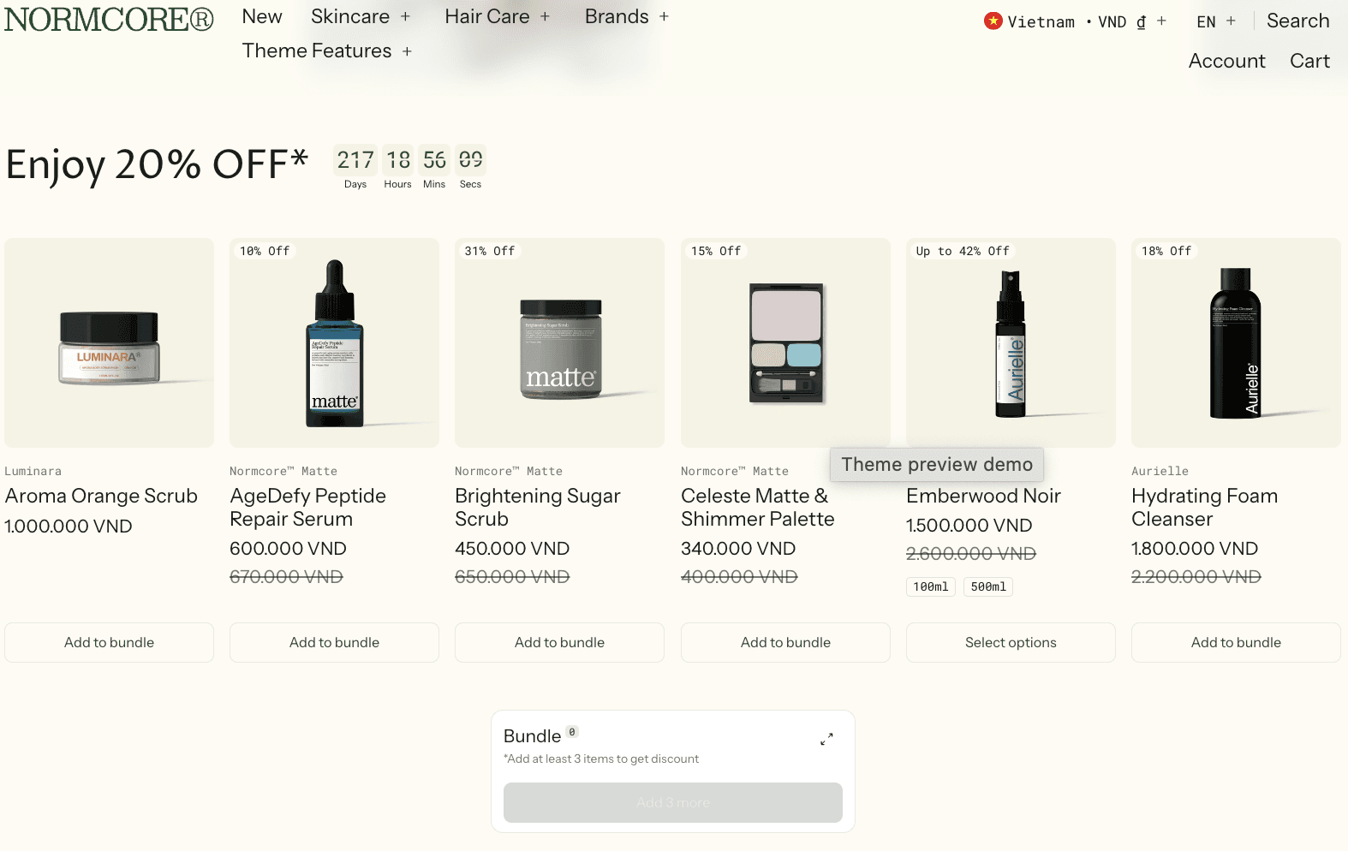Open Search
This screenshot has height=851, width=1348.
click(1297, 21)
